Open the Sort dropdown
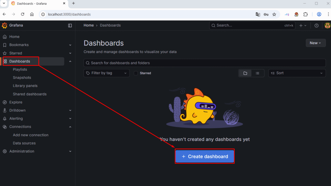 point(297,73)
